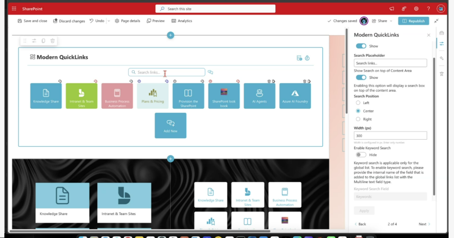Screen dimensions: 454x238
Task: Click the megaphone announcements icon in header
Action: coord(391,9)
